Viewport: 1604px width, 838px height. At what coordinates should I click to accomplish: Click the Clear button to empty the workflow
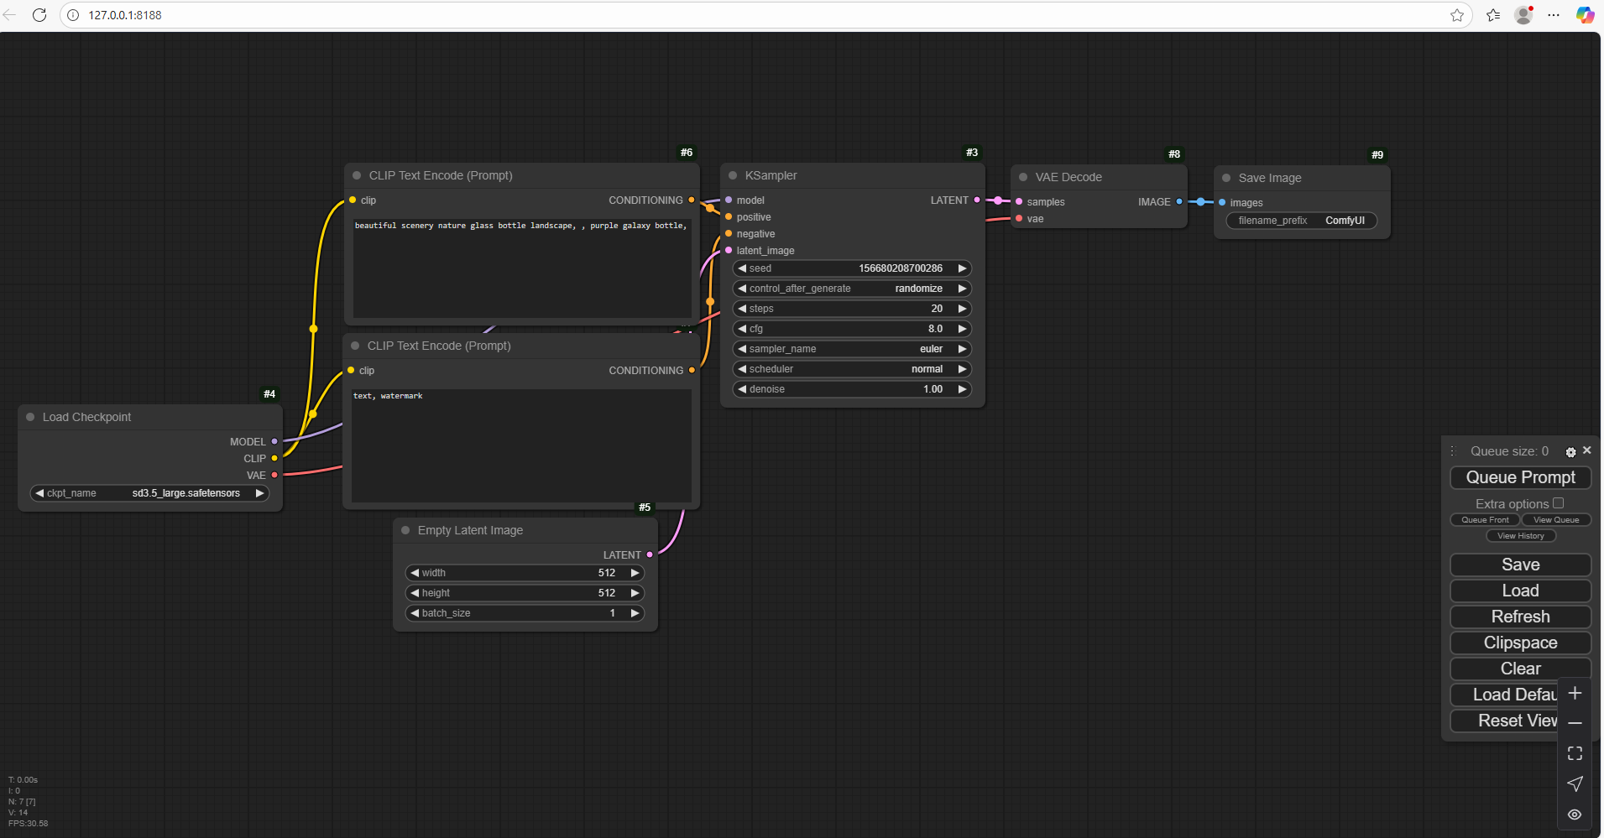(x=1520, y=669)
